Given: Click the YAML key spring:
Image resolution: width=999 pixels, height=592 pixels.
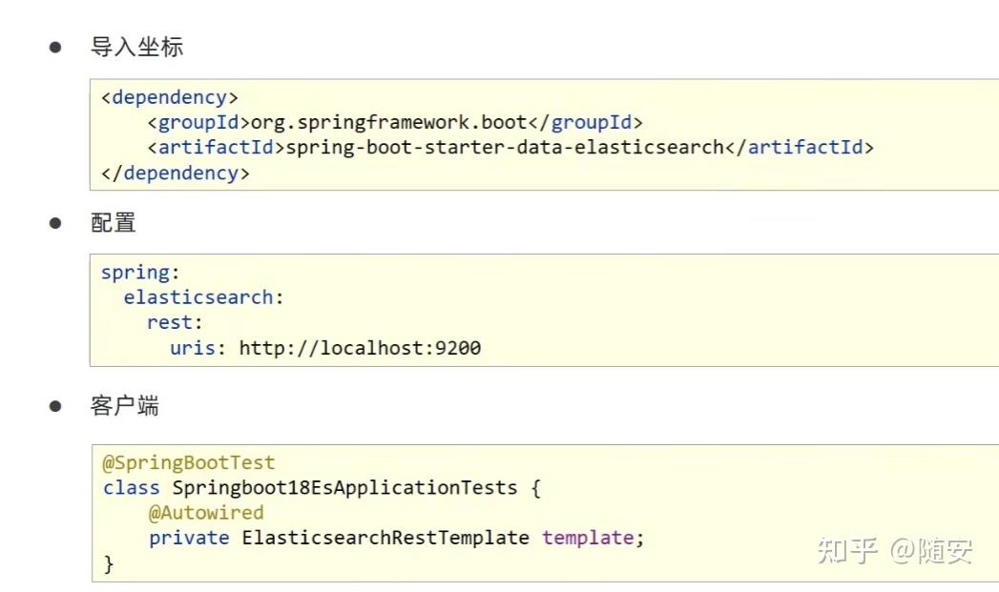Looking at the screenshot, I should 140,273.
